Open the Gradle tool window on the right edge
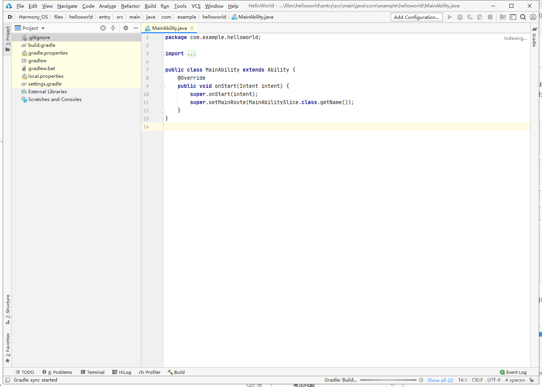 coord(534,37)
